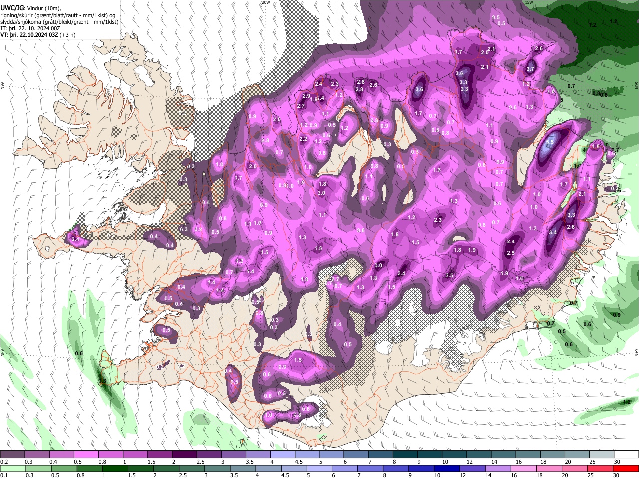This screenshot has height=479, width=639.
Task: Click the dark teal 8–9 snow legend swatch
Action: point(405,455)
